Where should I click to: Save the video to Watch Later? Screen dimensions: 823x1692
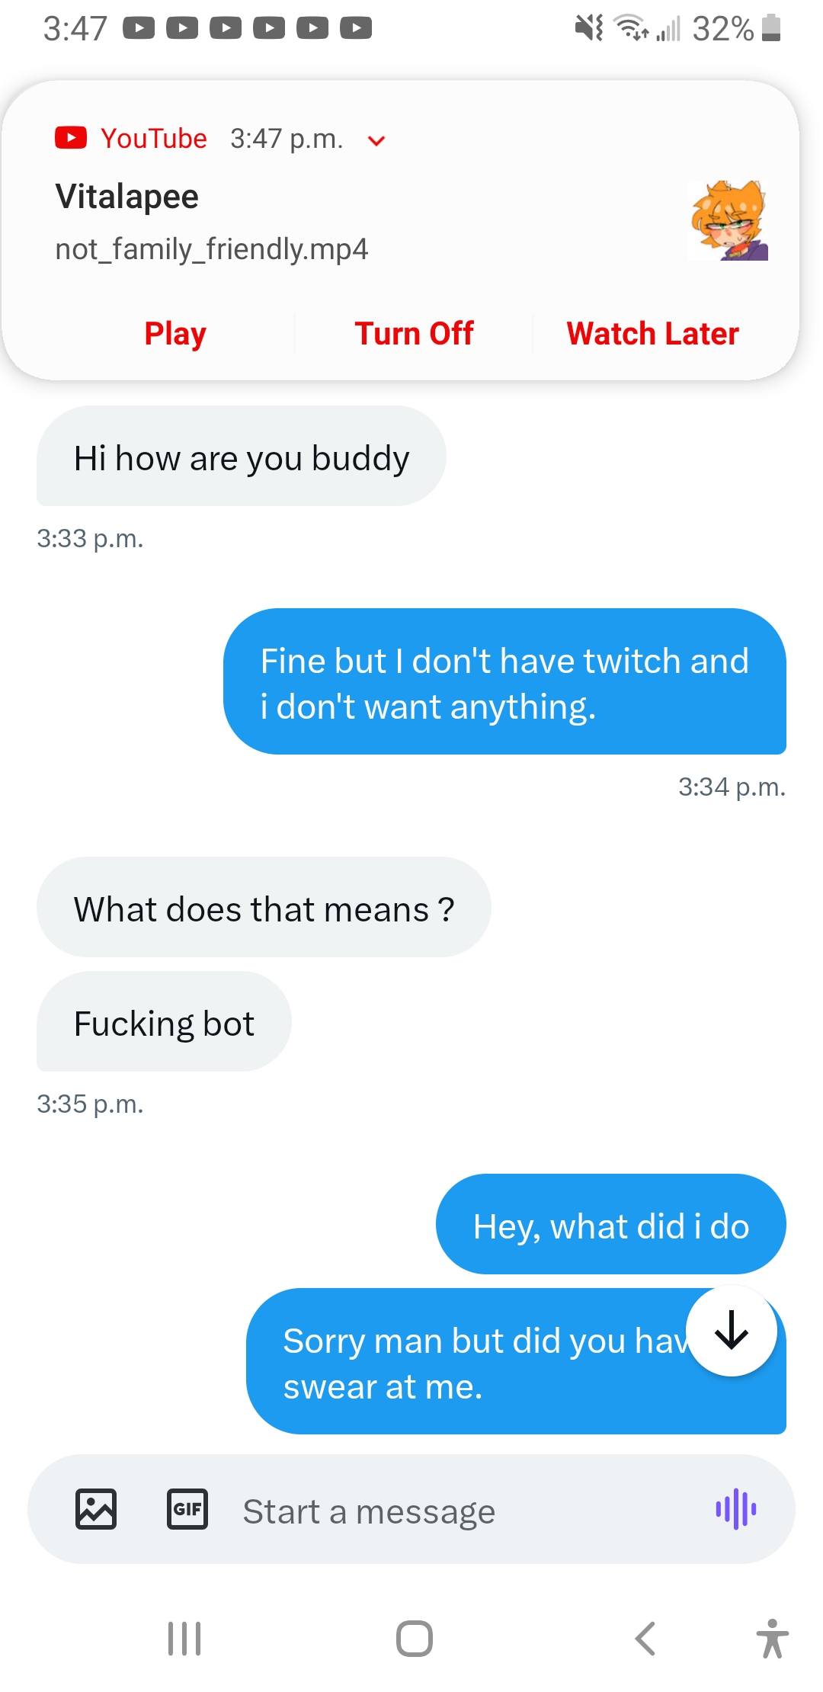pos(652,333)
